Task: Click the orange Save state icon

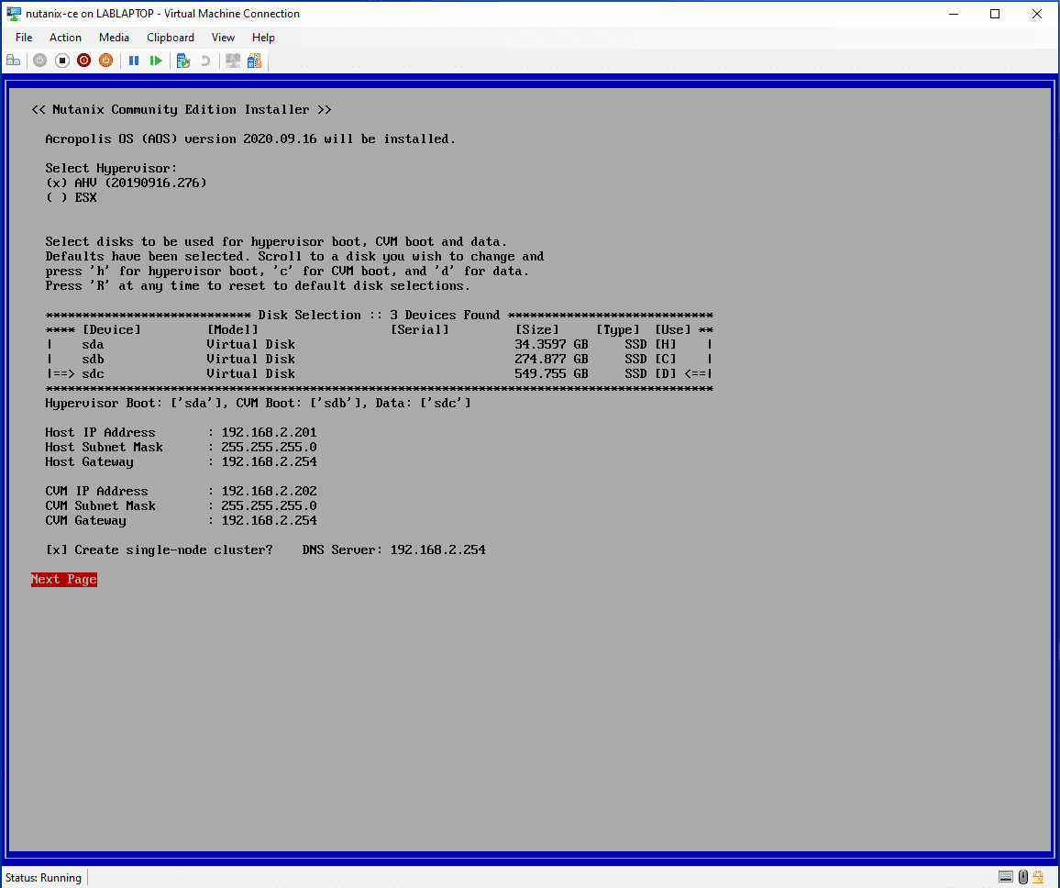Action: [x=105, y=61]
